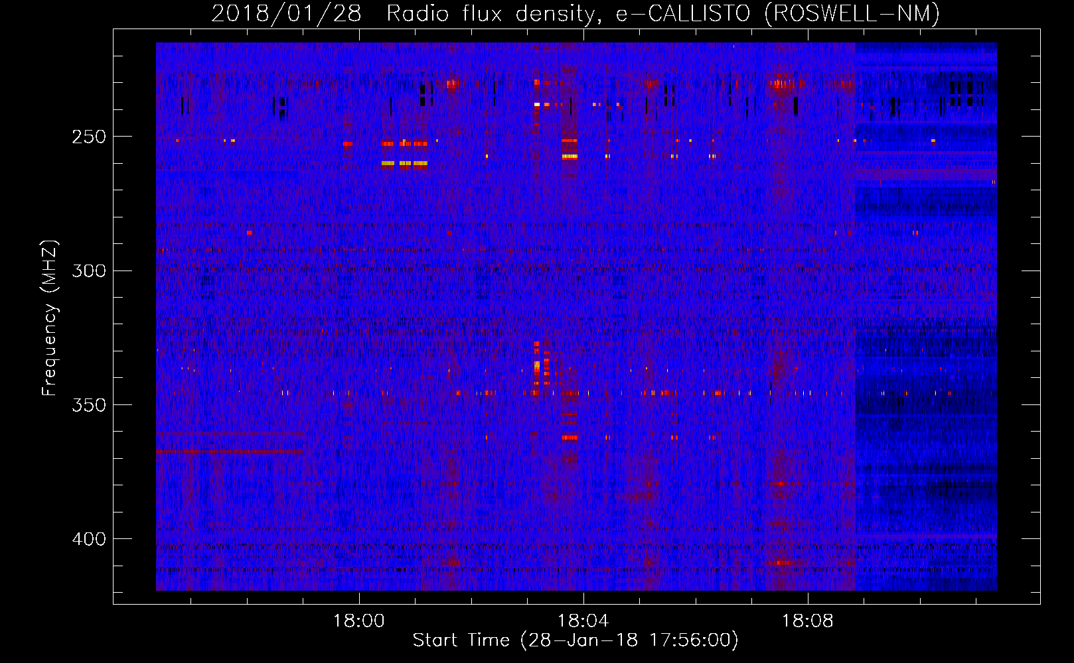
Task: Select the '300' frequency axis label
Action: [x=88, y=271]
